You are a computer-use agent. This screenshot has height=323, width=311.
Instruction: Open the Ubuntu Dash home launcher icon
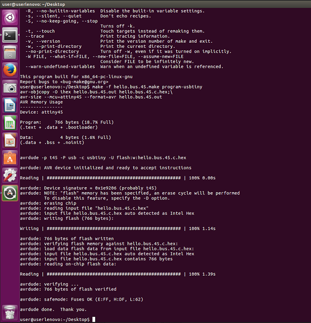coord(10,17)
